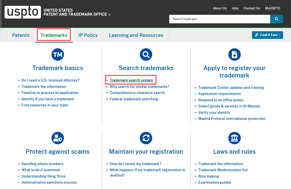Open Why search for similar trademarks?

(139, 87)
